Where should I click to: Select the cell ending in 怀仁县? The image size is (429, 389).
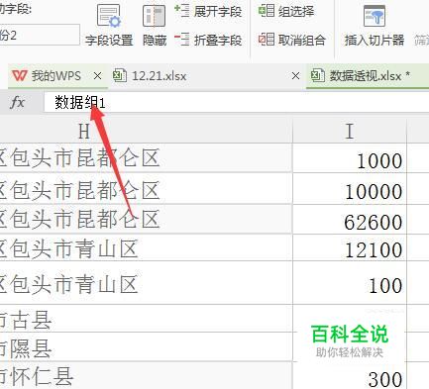(x=146, y=375)
